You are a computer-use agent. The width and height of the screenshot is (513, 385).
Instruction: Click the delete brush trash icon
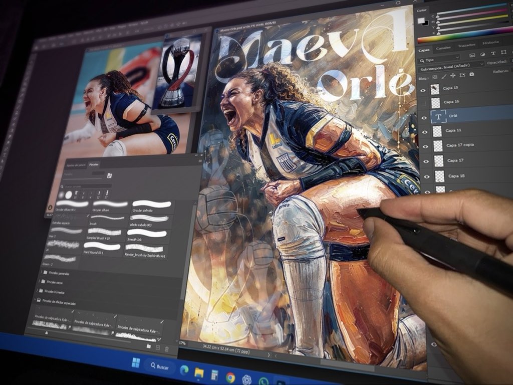(x=166, y=349)
